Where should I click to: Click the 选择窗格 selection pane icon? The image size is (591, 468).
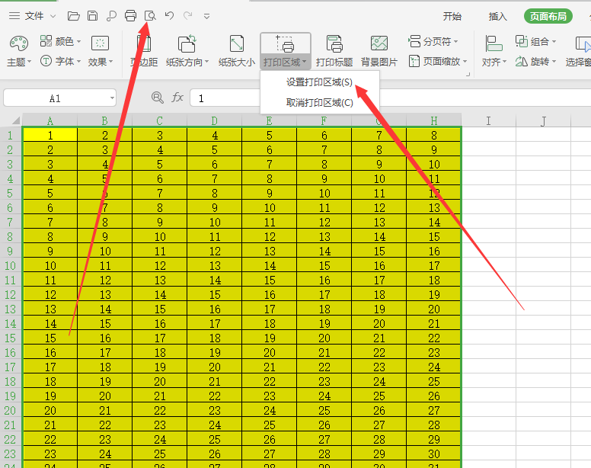click(x=583, y=43)
